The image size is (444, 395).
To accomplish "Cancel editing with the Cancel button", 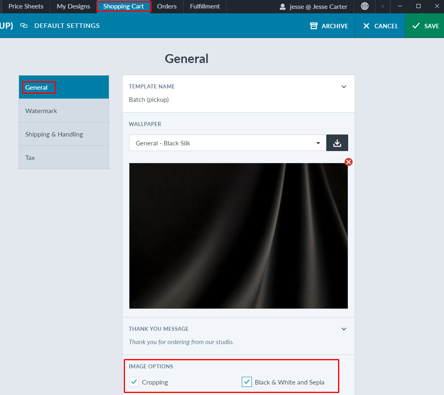I will click(x=380, y=26).
